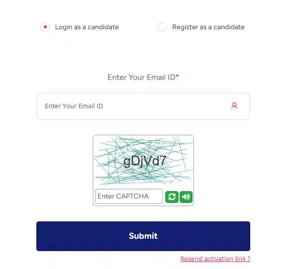Image resolution: width=301 pixels, height=269 pixels.
Task: Reload a new CAPTCHA with green arrows icon
Action: [172, 197]
